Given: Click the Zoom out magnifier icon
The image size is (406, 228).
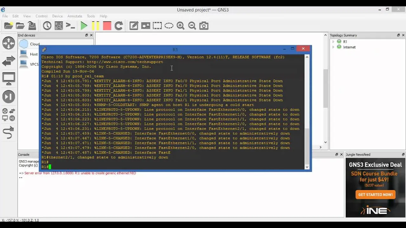Looking at the screenshot, I should point(192,26).
